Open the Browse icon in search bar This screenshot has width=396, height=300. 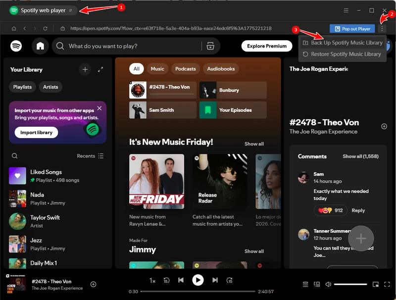pos(210,46)
